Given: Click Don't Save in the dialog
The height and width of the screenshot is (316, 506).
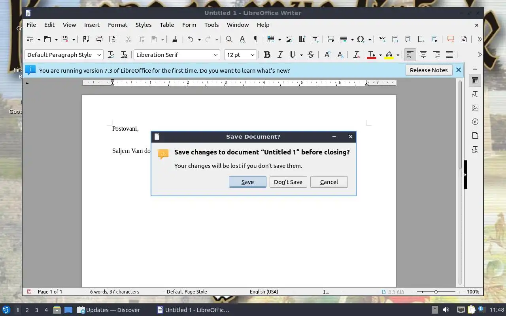Looking at the screenshot, I should 288,182.
